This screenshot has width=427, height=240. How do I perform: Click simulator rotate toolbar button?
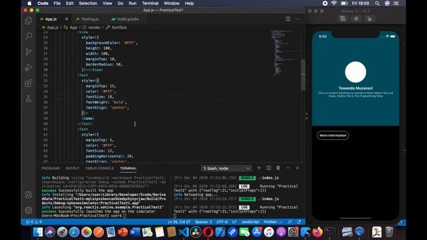click(369, 19)
